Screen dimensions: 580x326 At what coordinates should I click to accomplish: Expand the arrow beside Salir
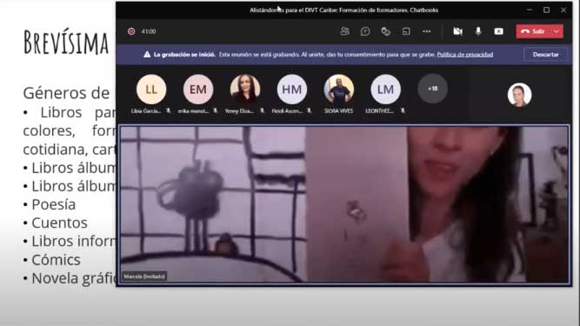point(557,31)
